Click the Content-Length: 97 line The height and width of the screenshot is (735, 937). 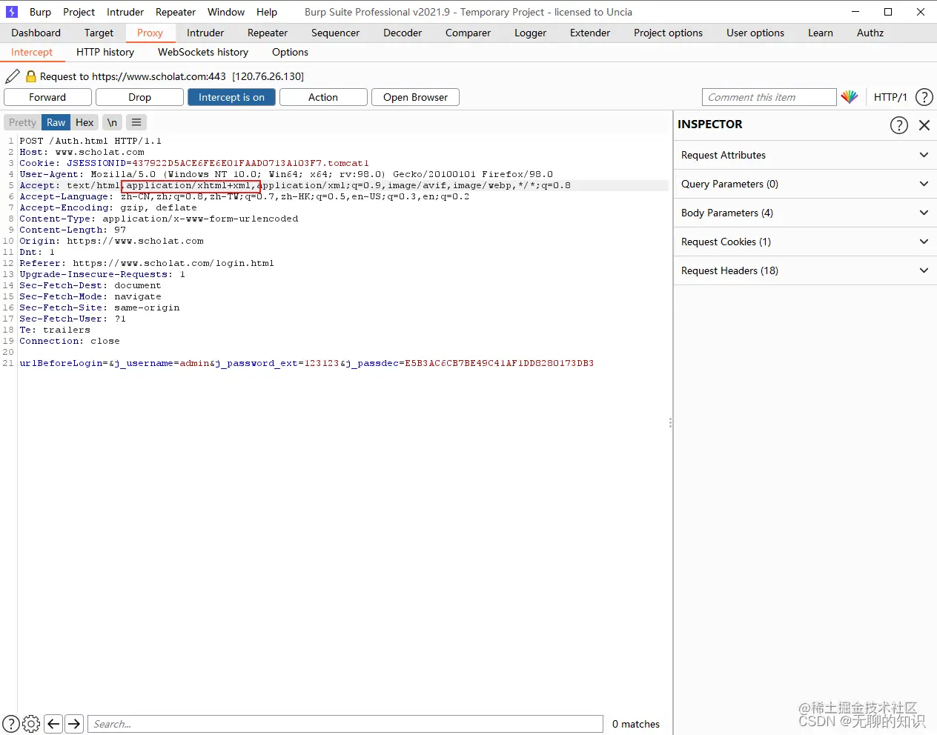click(73, 230)
